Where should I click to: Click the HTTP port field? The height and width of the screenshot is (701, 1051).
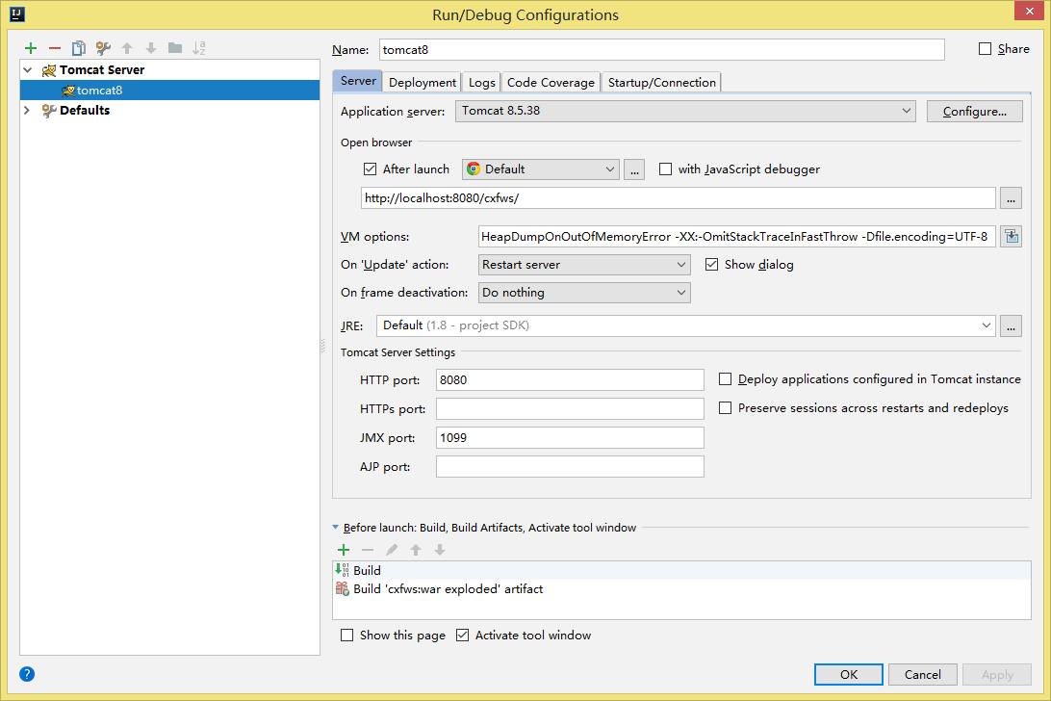[570, 379]
